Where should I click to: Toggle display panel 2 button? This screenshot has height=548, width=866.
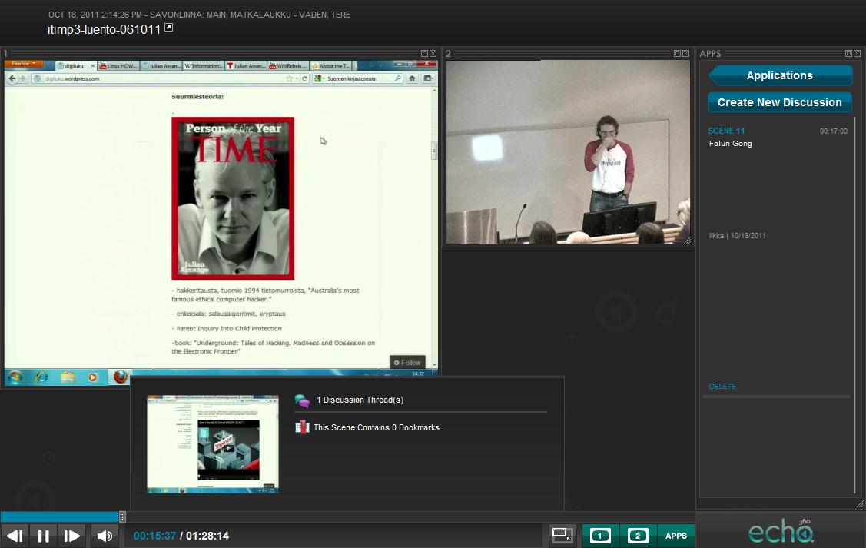pyautogui.click(x=638, y=536)
